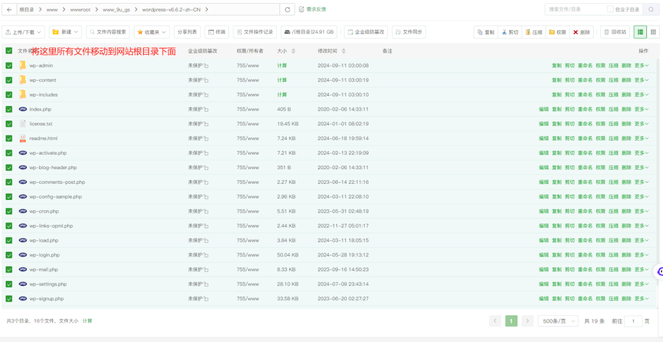Enable the 包含子目录 checkbox

click(610, 9)
